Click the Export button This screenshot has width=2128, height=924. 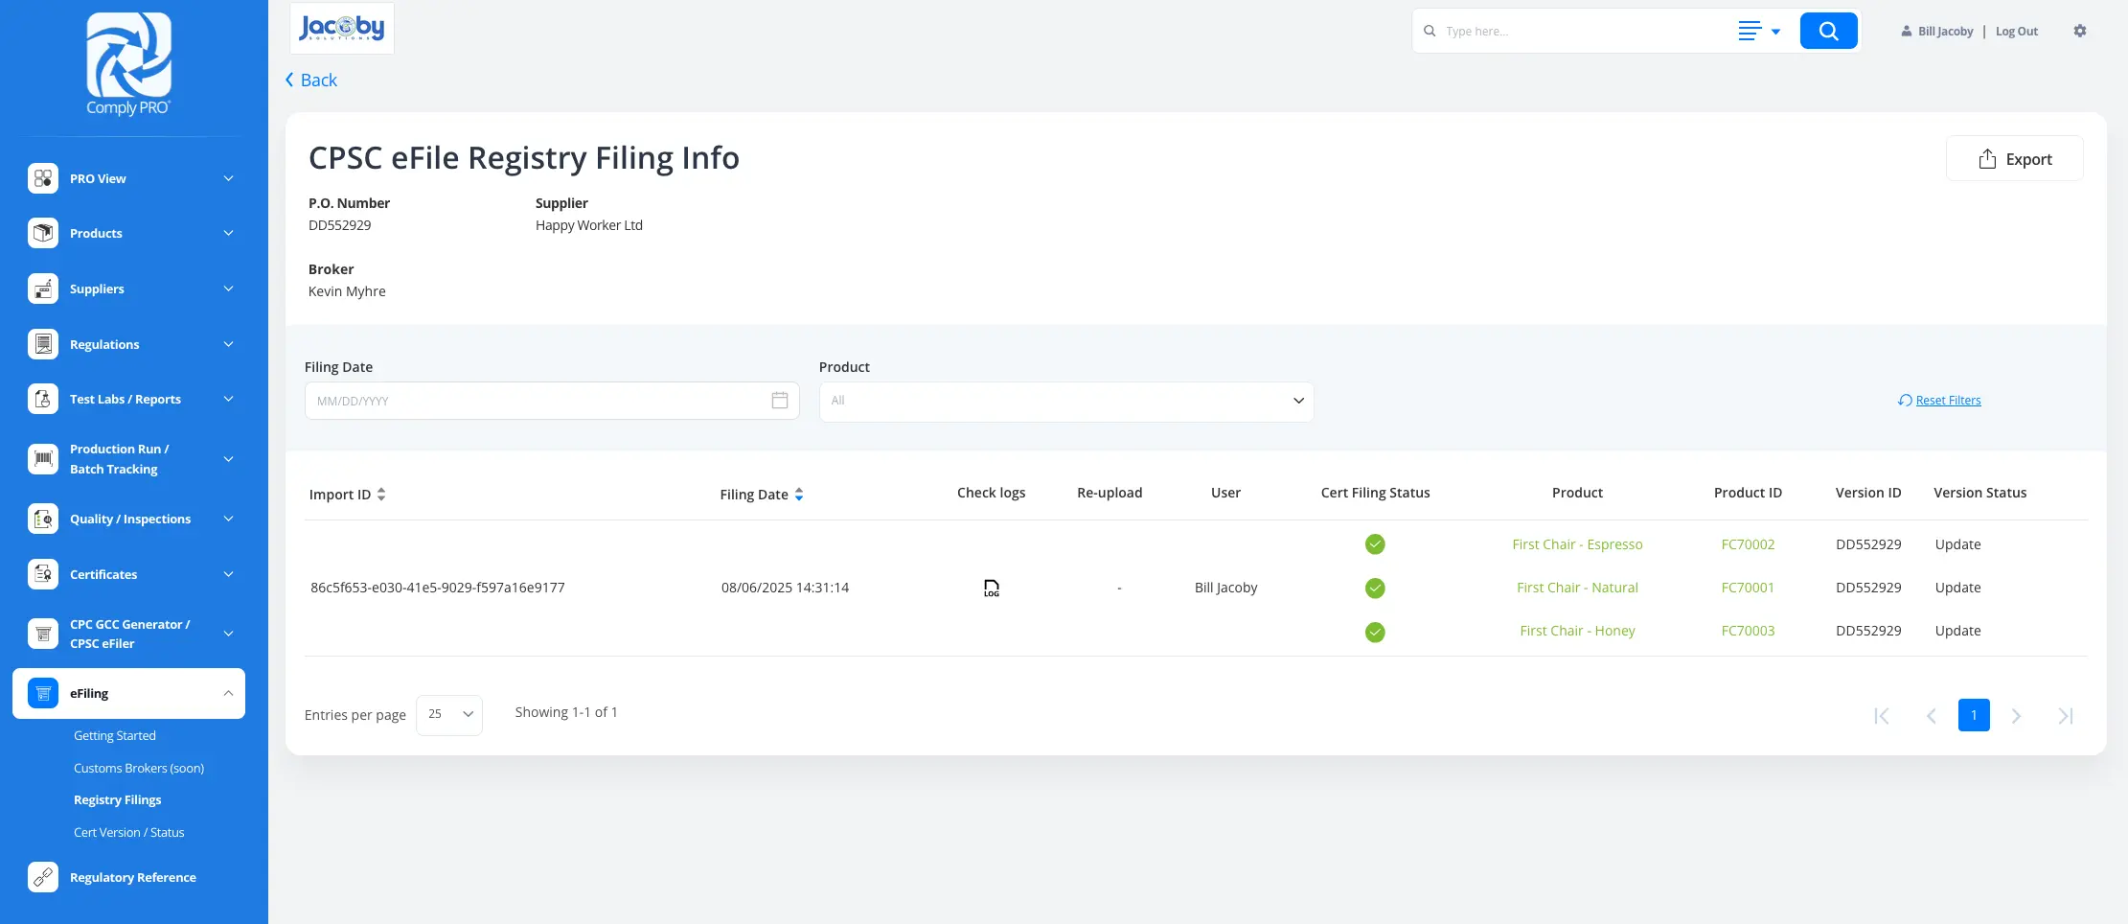pyautogui.click(x=2014, y=159)
